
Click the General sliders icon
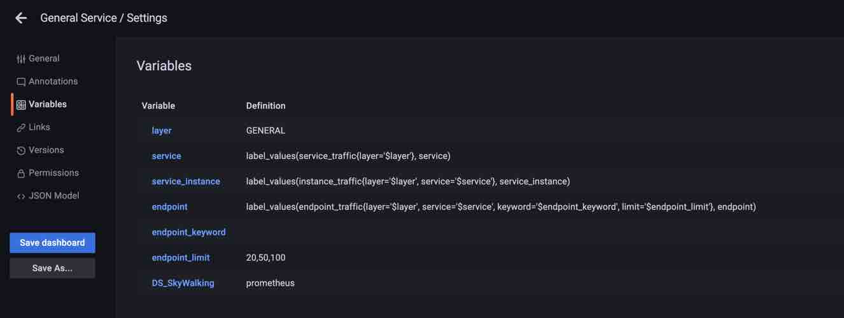pos(21,59)
